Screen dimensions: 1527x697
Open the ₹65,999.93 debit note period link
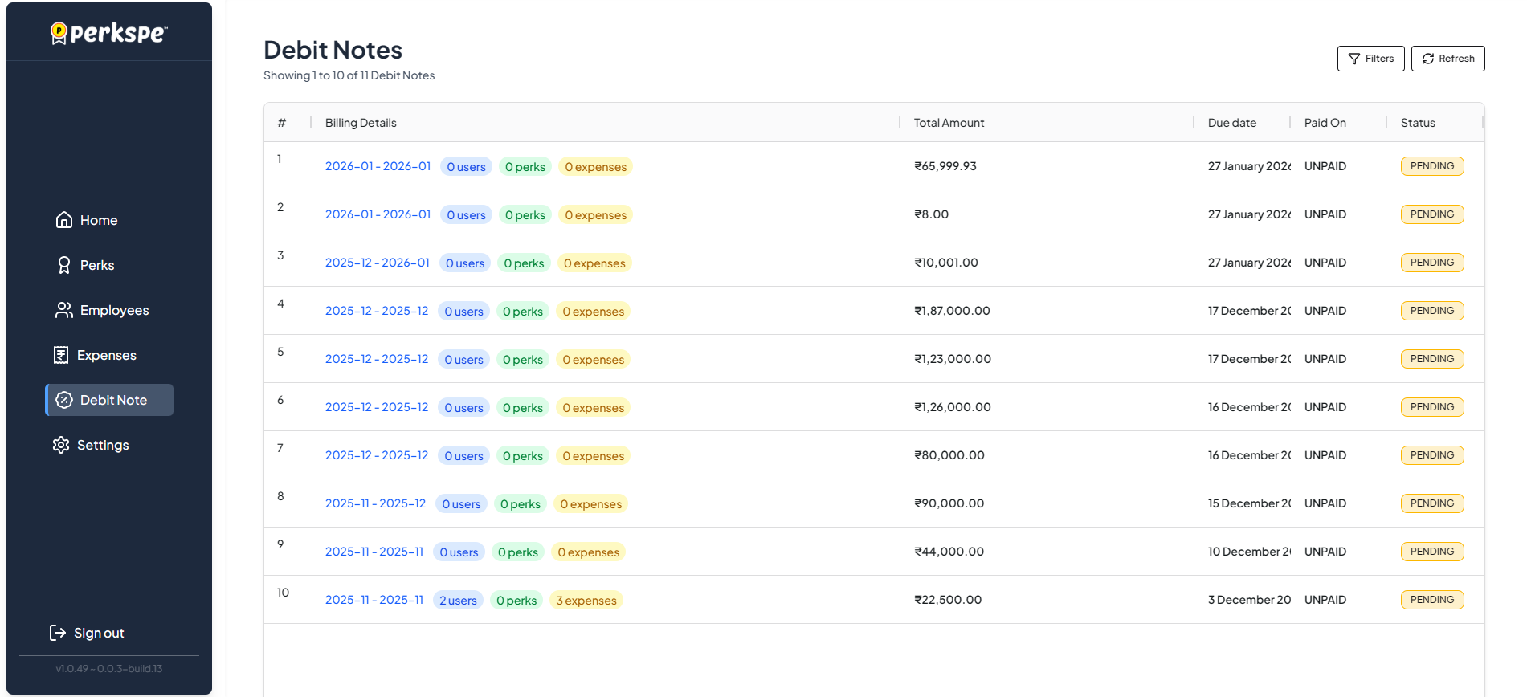pos(378,166)
